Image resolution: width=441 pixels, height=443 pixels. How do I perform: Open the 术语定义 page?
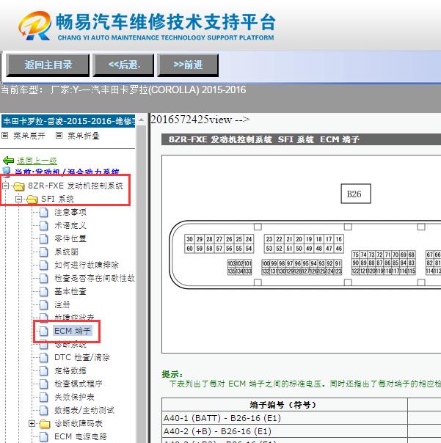click(x=70, y=225)
